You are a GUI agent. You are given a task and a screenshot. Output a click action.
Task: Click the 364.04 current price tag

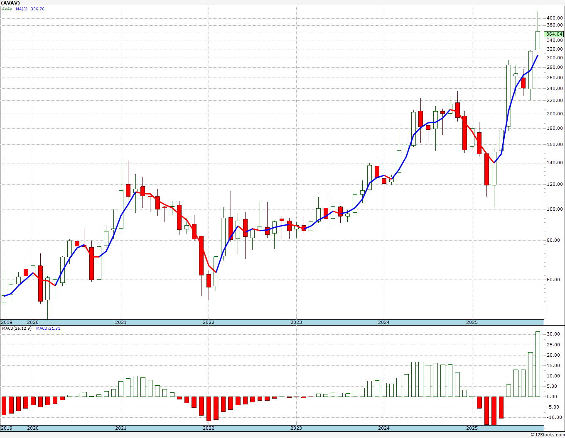click(x=555, y=34)
